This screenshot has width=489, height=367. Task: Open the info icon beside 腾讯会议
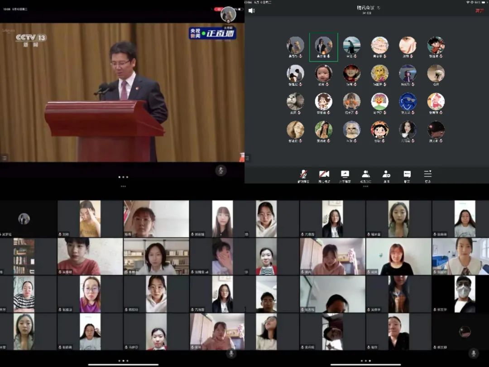[379, 8]
